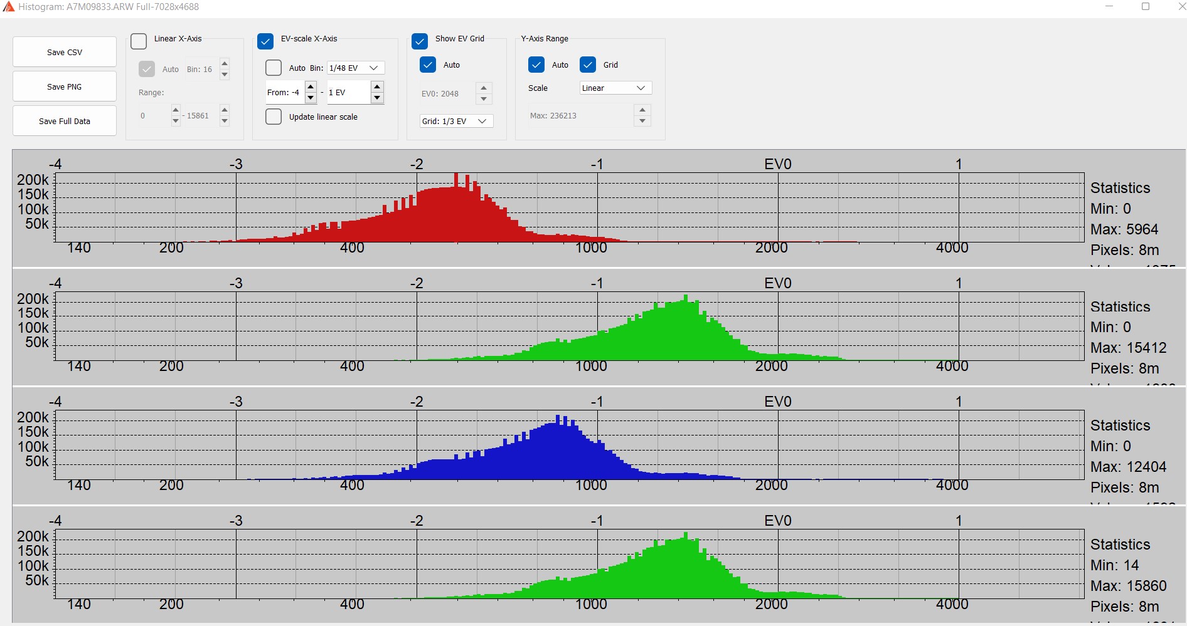Image resolution: width=1187 pixels, height=626 pixels.
Task: Open the Linear scale dropdown
Action: point(615,88)
